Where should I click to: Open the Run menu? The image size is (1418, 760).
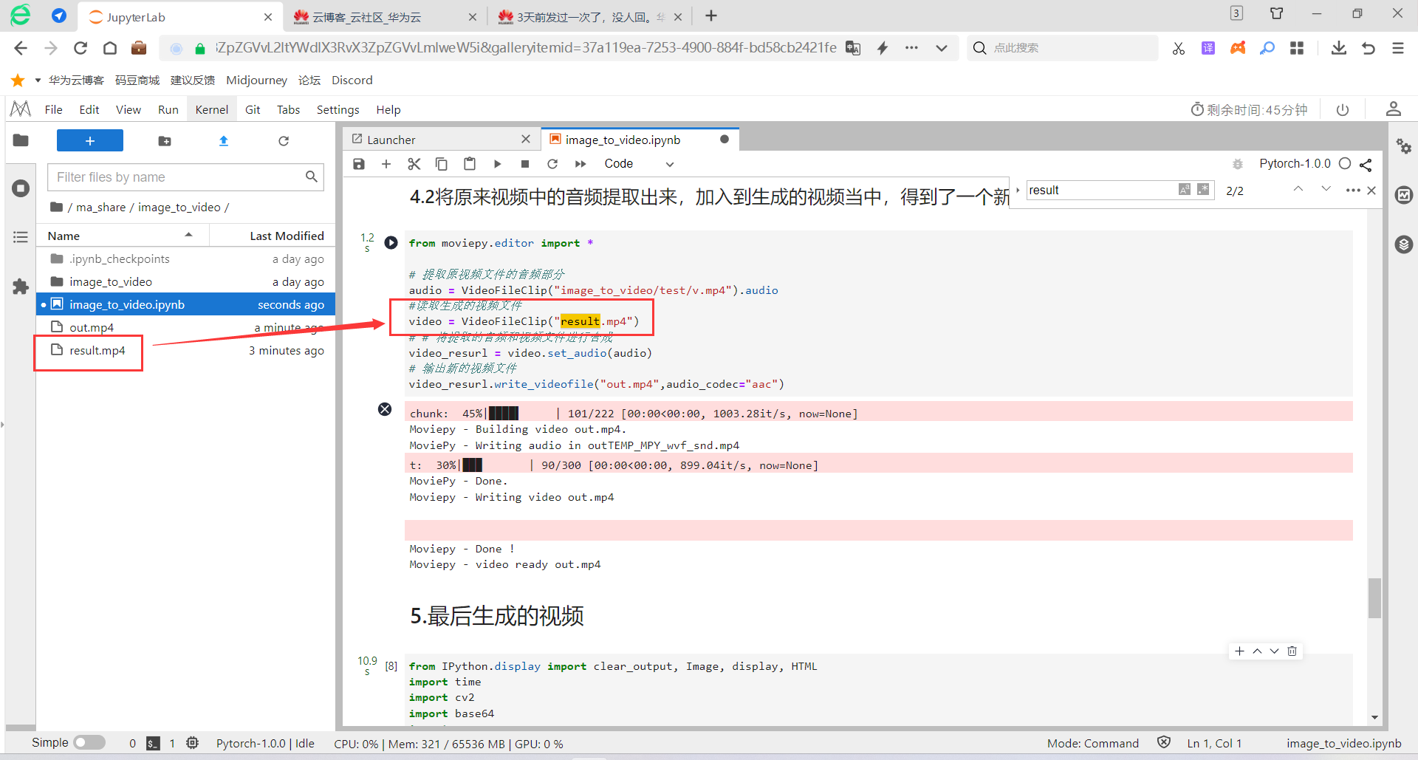(x=168, y=110)
